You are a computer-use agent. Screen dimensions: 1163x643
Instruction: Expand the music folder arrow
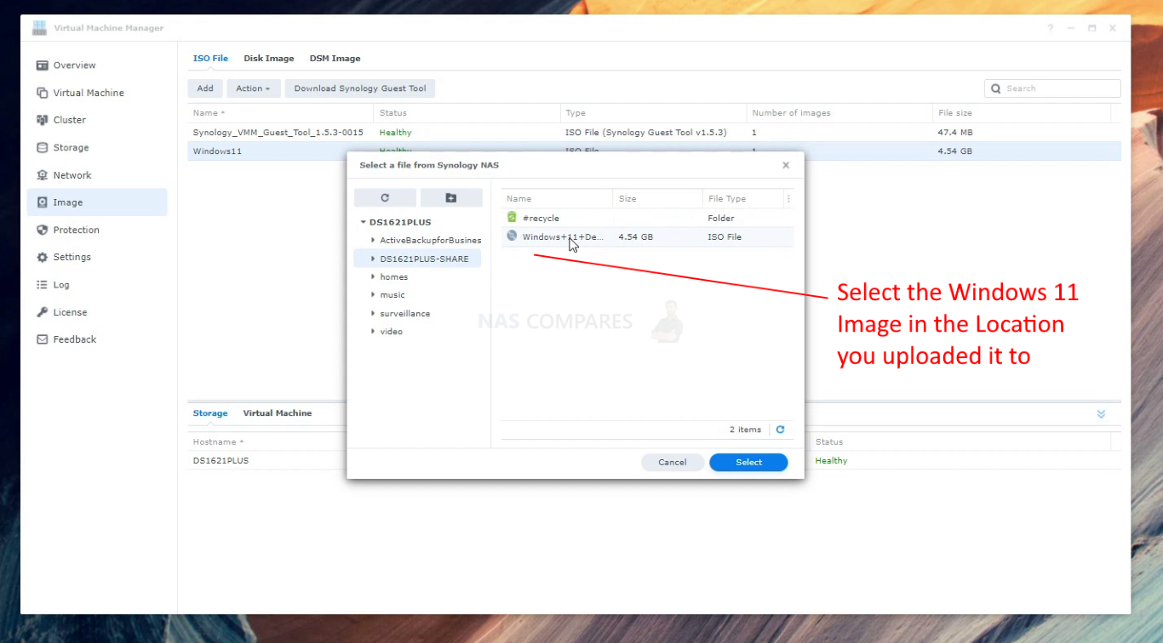(x=373, y=295)
